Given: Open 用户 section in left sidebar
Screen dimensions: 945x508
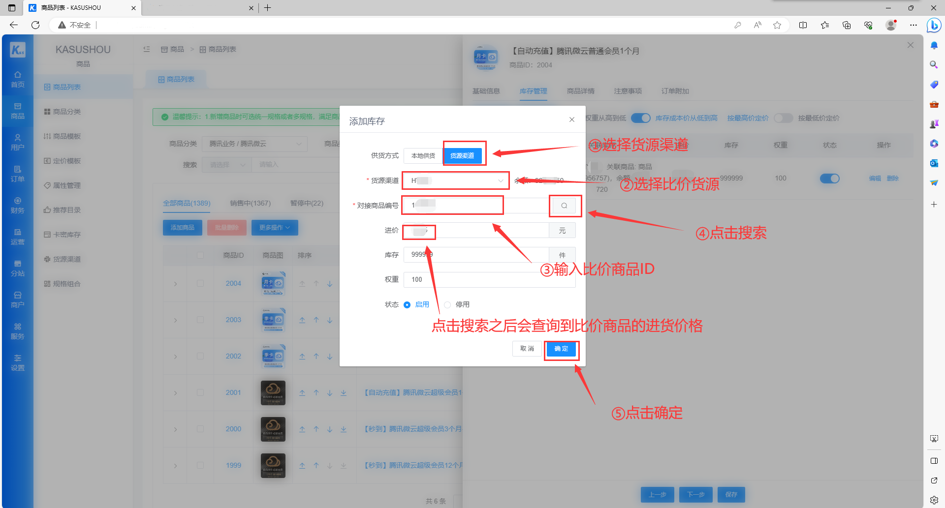Looking at the screenshot, I should pyautogui.click(x=18, y=143).
